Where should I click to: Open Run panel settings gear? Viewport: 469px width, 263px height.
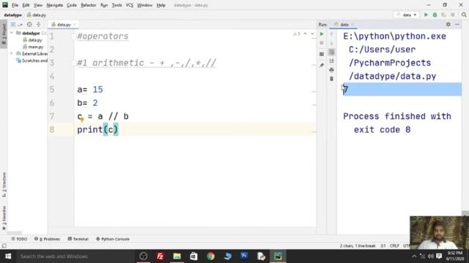coord(448,24)
